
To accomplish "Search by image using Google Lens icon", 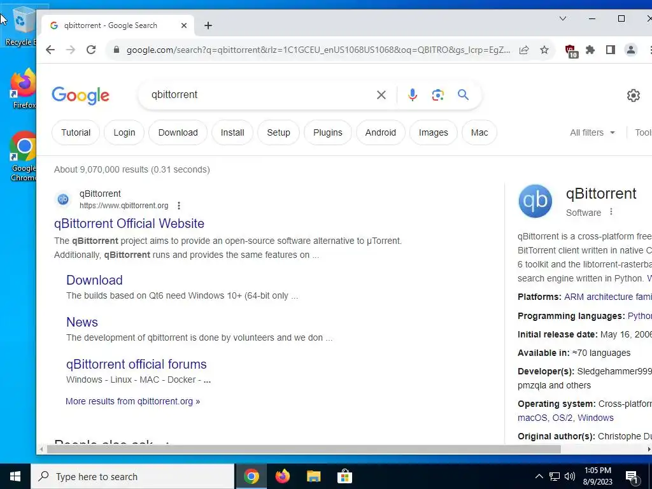I will [437, 95].
